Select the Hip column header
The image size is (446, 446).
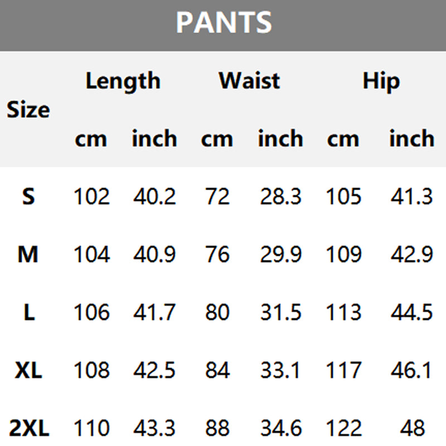(381, 81)
